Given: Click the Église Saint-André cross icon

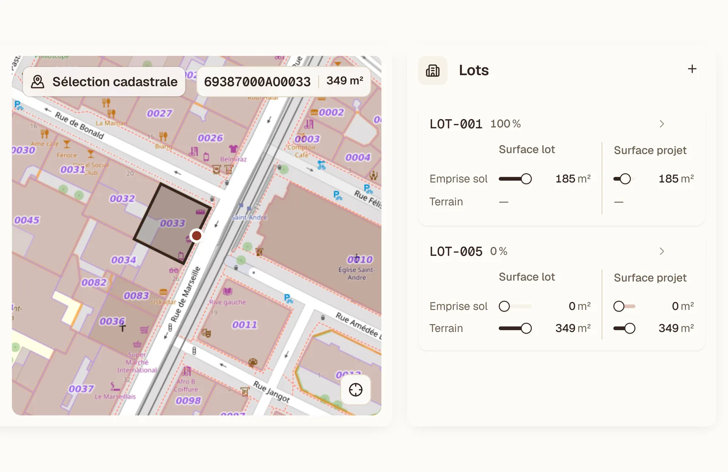Looking at the screenshot, I should (x=357, y=258).
